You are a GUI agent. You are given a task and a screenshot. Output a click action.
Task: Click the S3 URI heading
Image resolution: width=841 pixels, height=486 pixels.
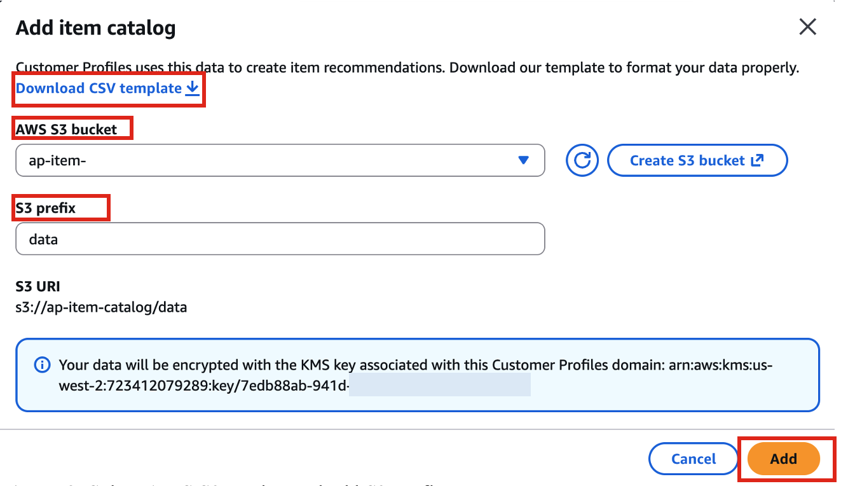click(38, 287)
